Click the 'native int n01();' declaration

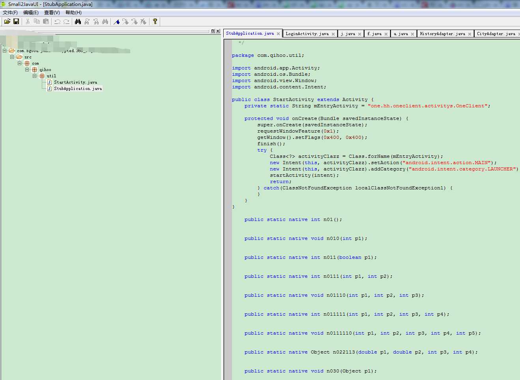pyautogui.click(x=293, y=219)
